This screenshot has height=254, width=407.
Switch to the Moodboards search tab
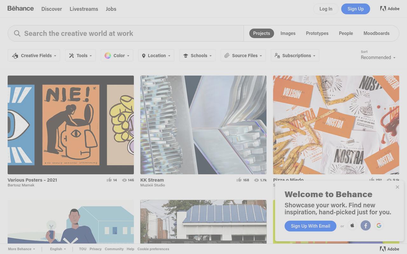(x=376, y=33)
